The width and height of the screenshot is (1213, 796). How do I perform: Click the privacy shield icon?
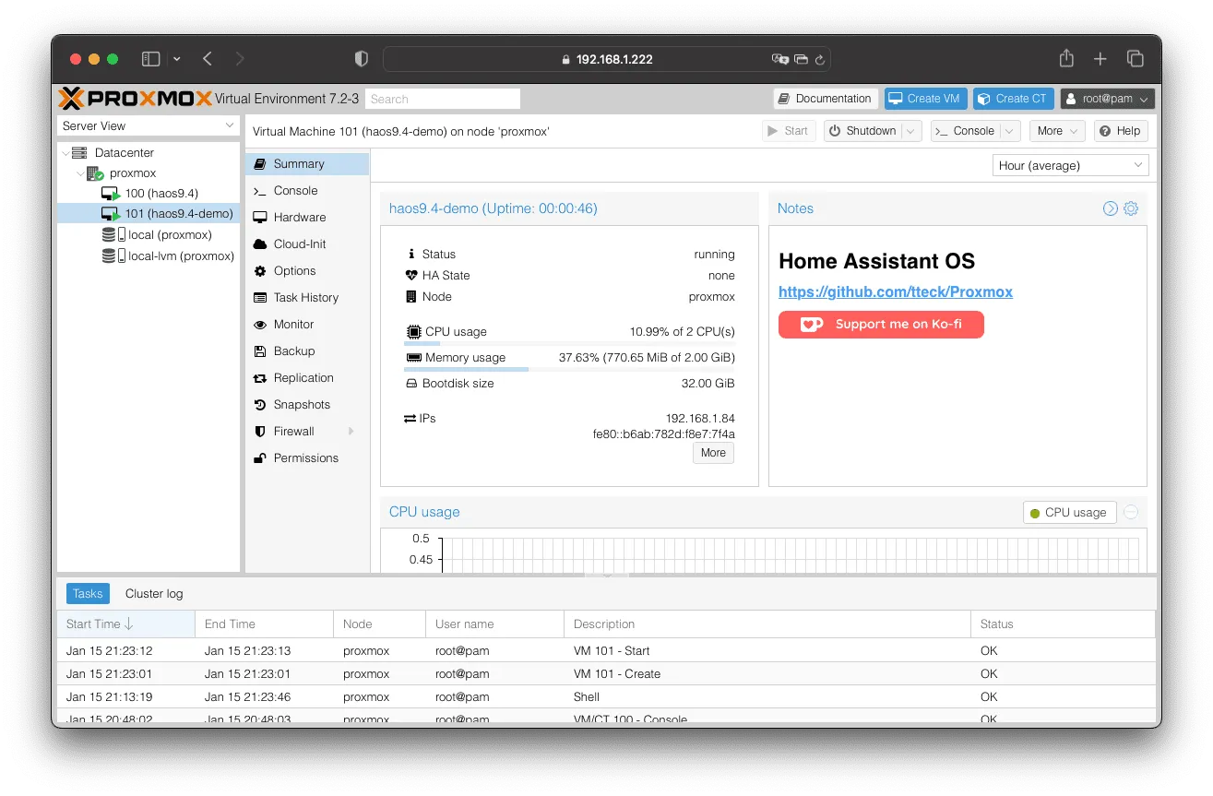tap(362, 59)
